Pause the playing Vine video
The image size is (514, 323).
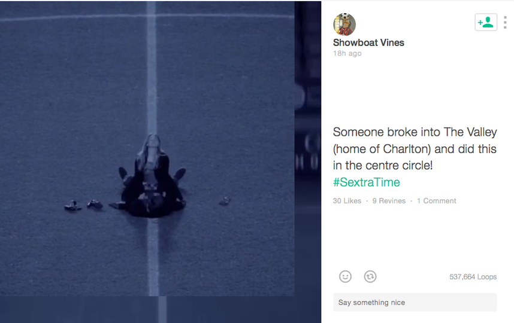tap(147, 149)
